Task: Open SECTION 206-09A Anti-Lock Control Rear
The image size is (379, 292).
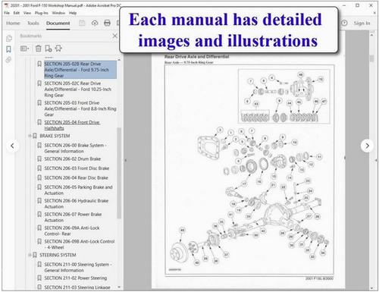Action: coord(72,231)
